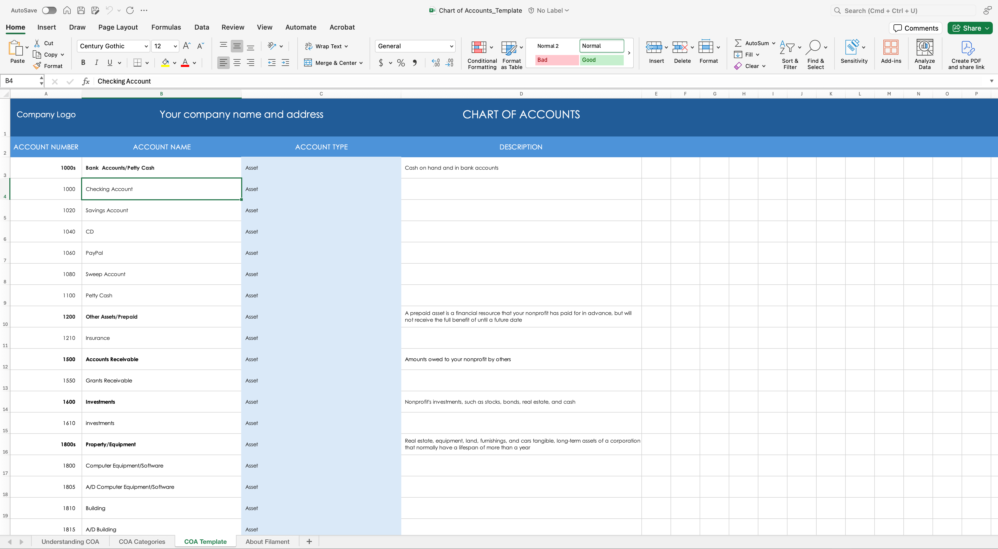Open the font name dropdown Century Gothic
Screen dimensions: 998x549
[146, 46]
